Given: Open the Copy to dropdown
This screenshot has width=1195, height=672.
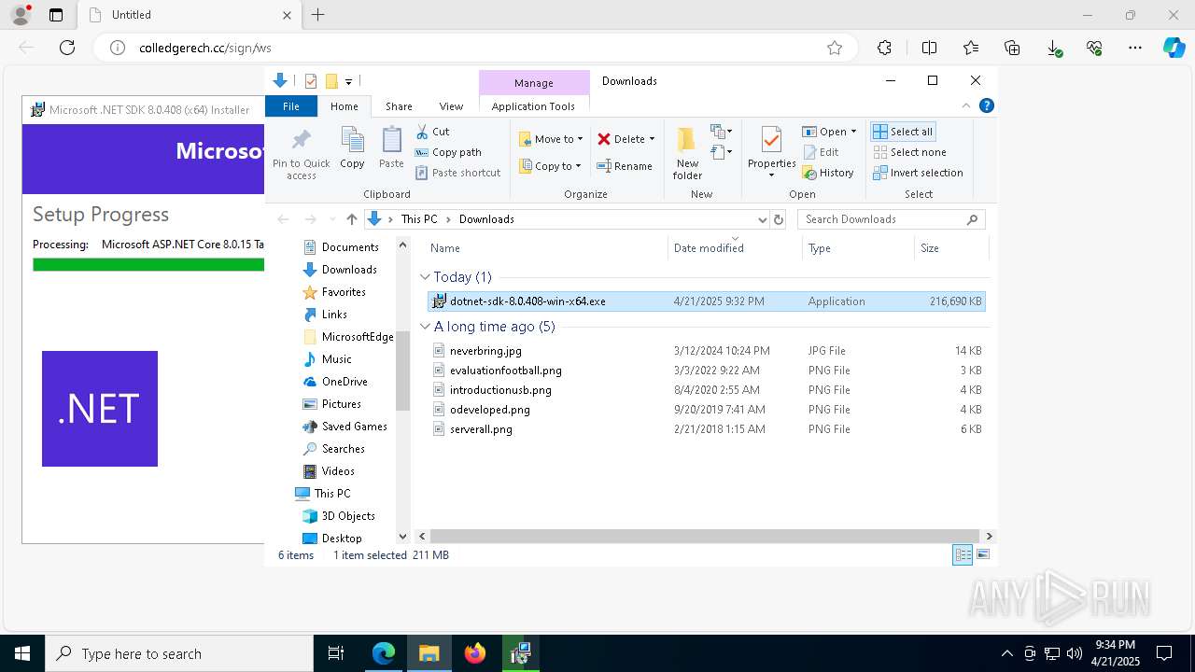Looking at the screenshot, I should click(550, 166).
